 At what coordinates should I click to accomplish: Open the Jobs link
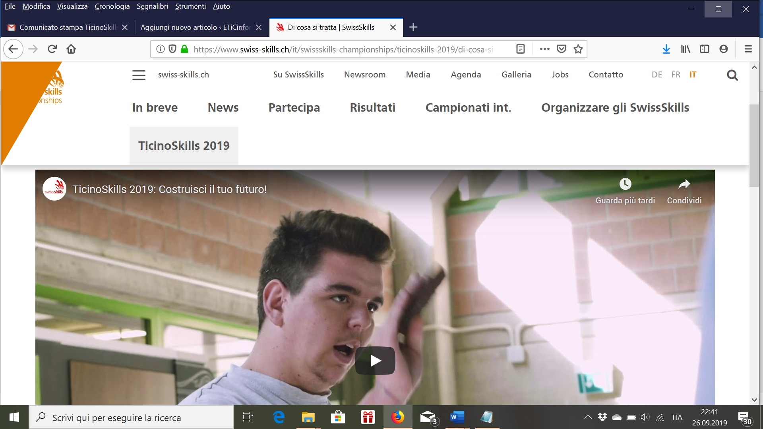coord(560,75)
